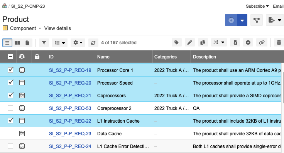Switch to list view

[7, 43]
